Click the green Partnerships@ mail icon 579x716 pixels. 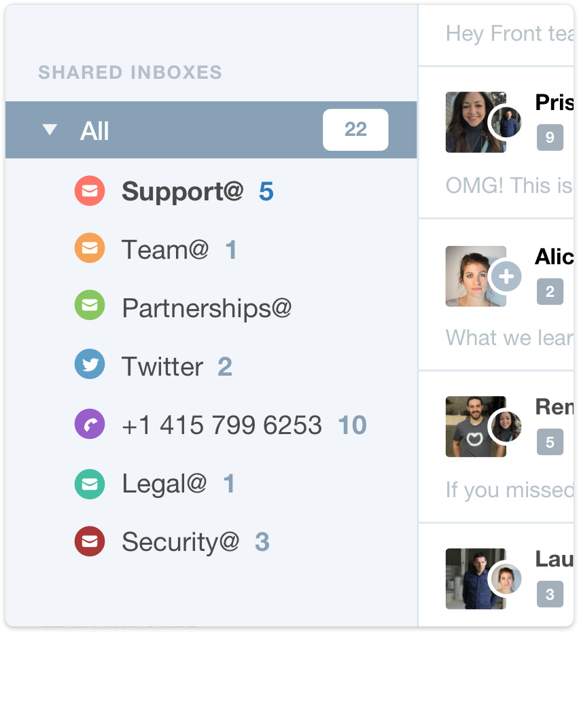[x=89, y=308]
